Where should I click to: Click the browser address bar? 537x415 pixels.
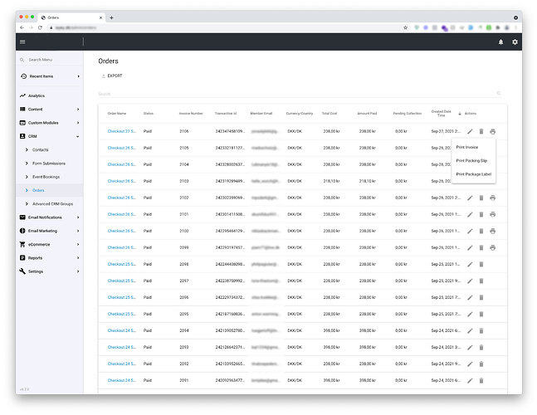click(226, 27)
